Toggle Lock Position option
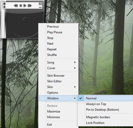 pos(105,123)
